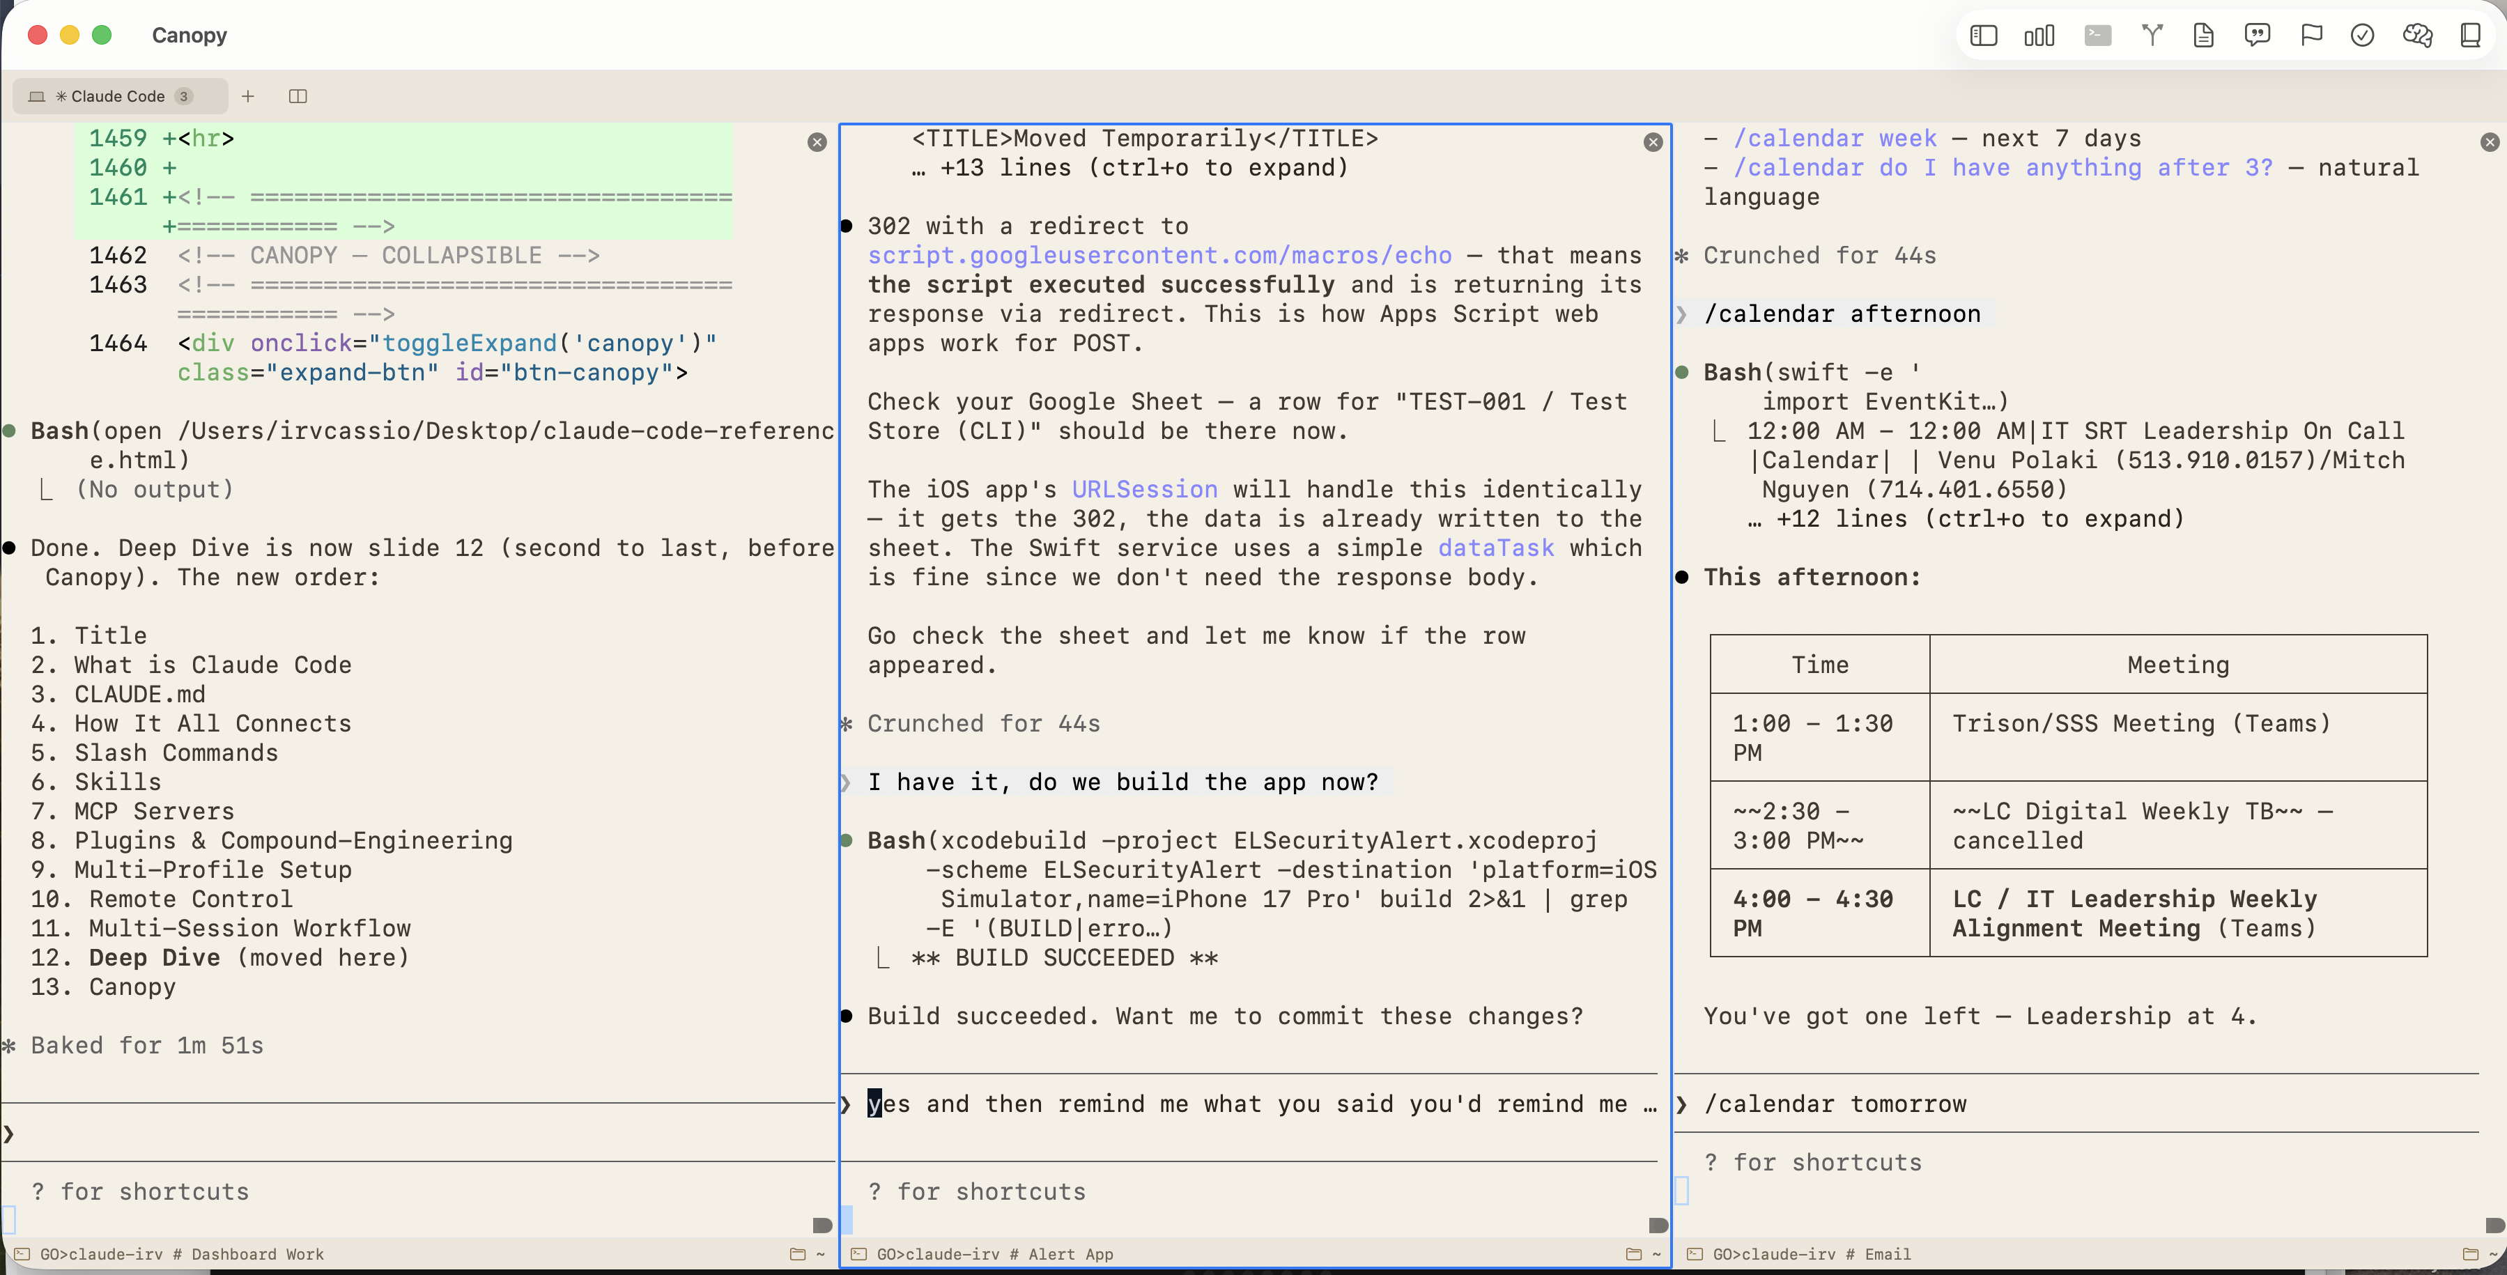
Task: Click 'Build succeeded. Want me to commit' message
Action: tap(1225, 1016)
